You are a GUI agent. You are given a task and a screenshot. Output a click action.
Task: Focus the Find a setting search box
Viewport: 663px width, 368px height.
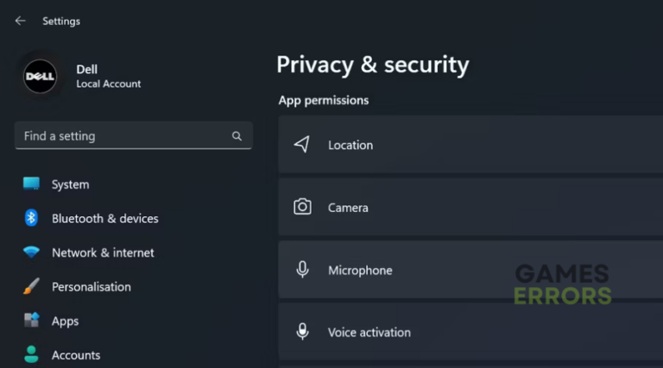pos(134,136)
